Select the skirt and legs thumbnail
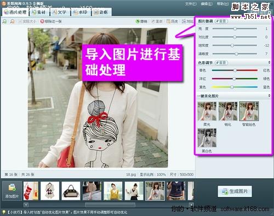 92,191
